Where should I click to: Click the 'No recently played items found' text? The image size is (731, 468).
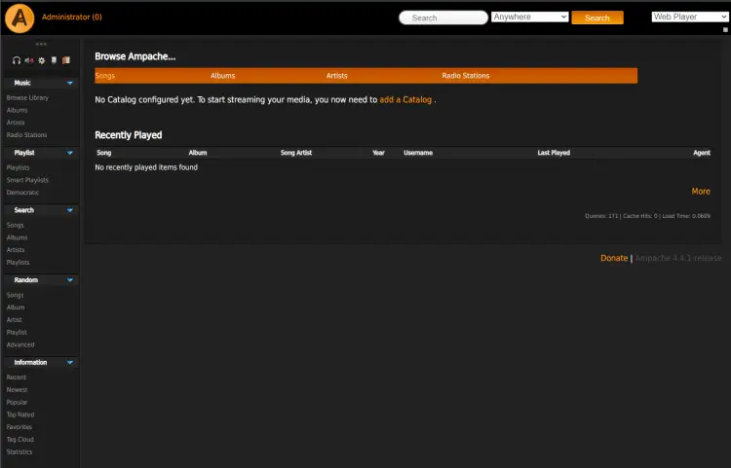click(x=146, y=167)
